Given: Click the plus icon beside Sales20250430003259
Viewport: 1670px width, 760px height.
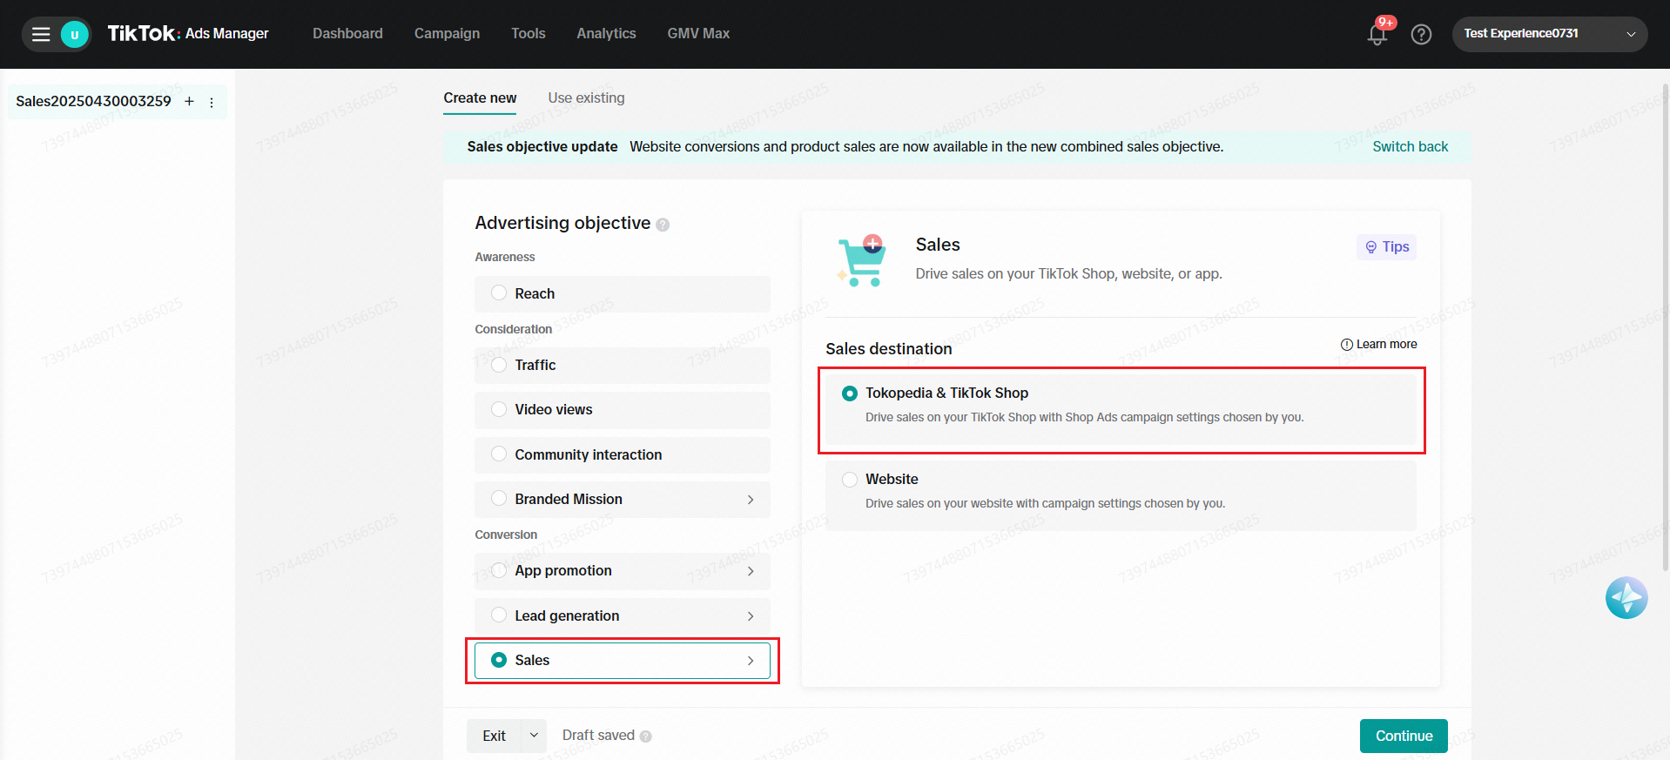Looking at the screenshot, I should pyautogui.click(x=189, y=102).
